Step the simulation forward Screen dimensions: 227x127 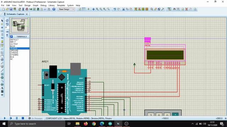[x=11, y=118]
